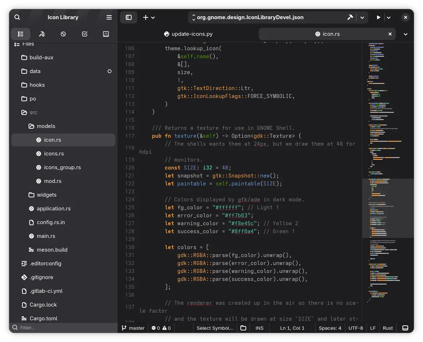
Task: Click Select Symbol in the status bar
Action: point(214,328)
